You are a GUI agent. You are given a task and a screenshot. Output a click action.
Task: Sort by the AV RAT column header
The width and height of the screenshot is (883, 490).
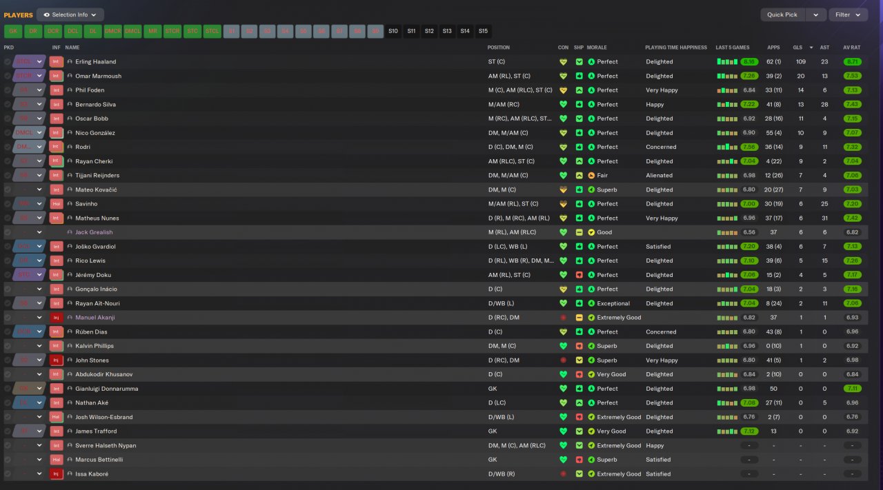click(851, 48)
